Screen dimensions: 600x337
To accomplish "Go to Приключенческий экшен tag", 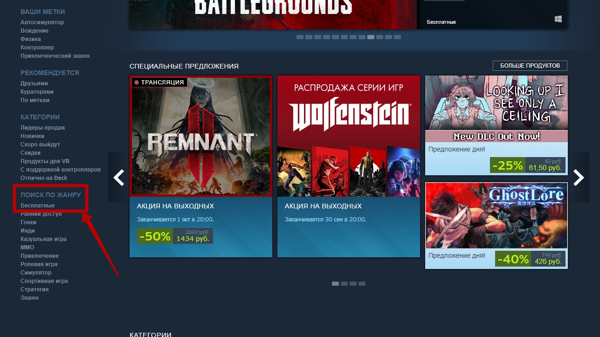I will coord(55,56).
